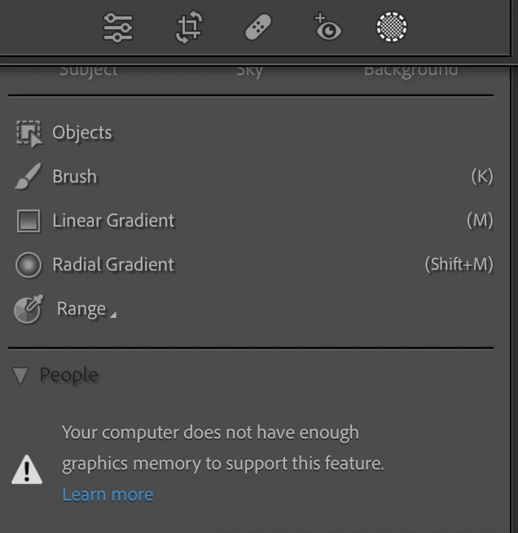The height and width of the screenshot is (533, 518).
Task: Select the Healing bandage tool
Action: 258,29
